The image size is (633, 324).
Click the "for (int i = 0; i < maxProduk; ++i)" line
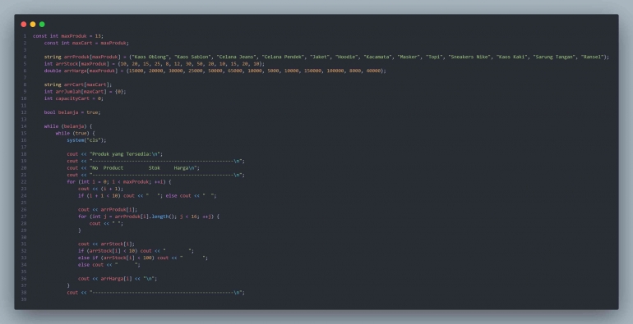tap(119, 182)
